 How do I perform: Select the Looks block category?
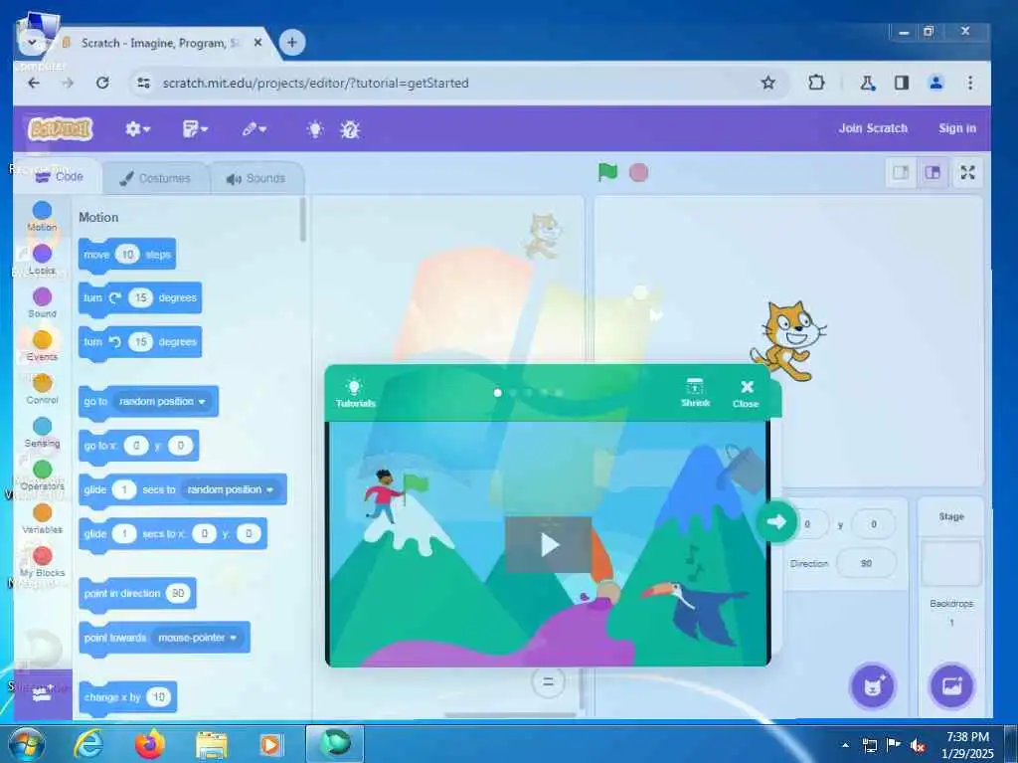(42, 260)
